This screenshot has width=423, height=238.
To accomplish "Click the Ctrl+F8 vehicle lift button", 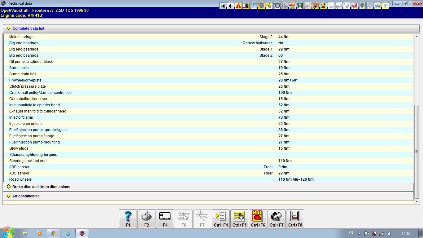I will click(295, 219).
